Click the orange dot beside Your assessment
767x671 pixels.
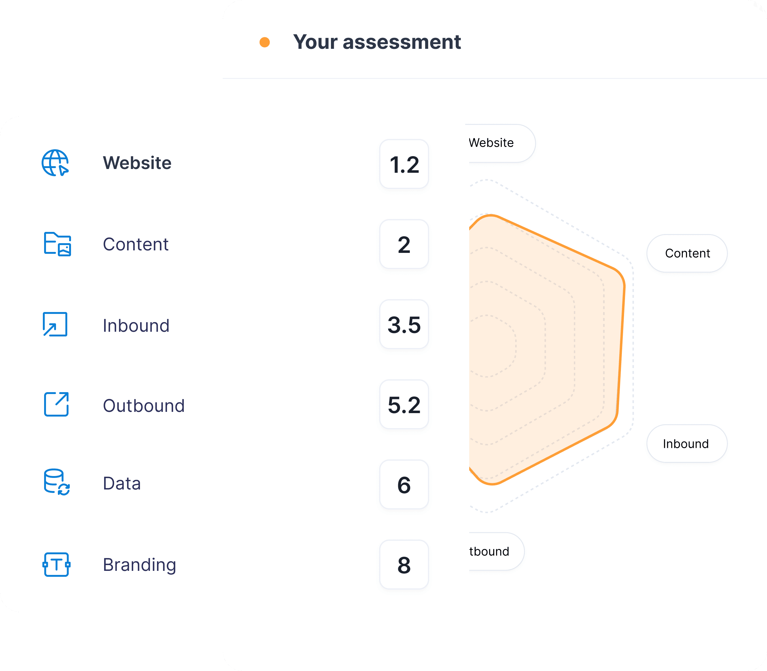click(x=265, y=42)
